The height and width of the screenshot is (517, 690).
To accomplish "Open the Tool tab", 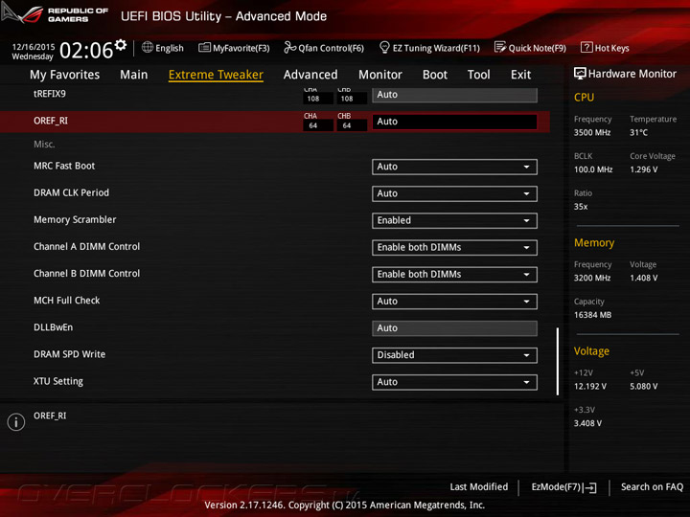I will [479, 75].
